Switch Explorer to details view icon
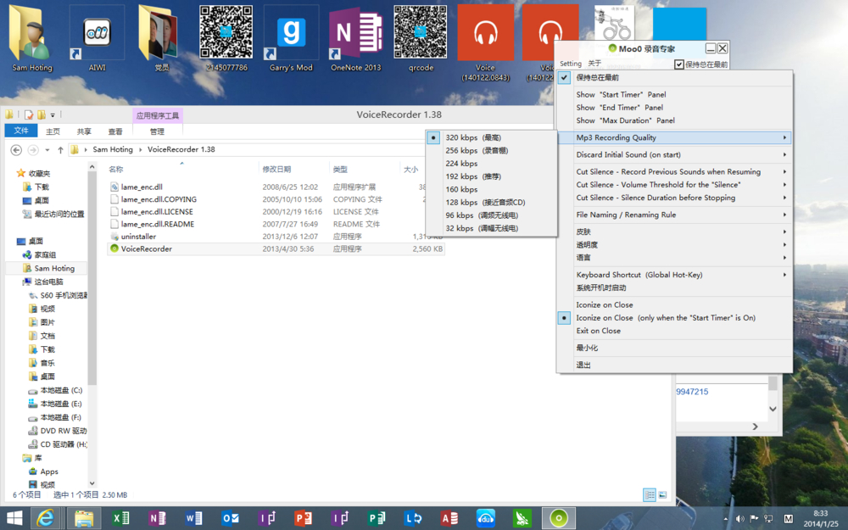Viewport: 848px width, 530px height. 650,495
